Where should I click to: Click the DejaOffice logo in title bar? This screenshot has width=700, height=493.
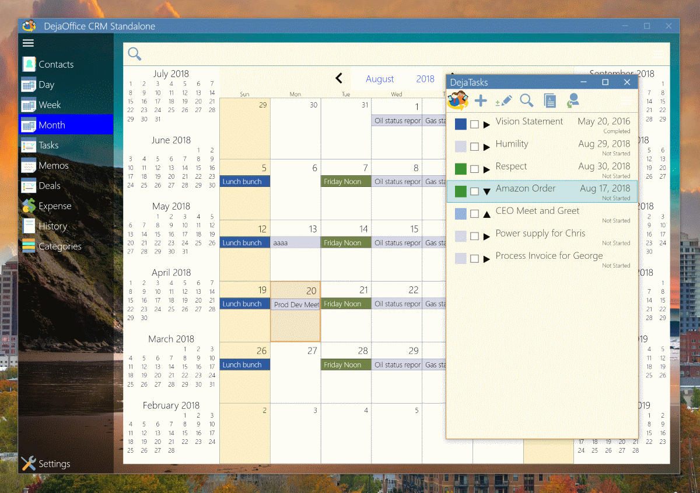pyautogui.click(x=29, y=26)
